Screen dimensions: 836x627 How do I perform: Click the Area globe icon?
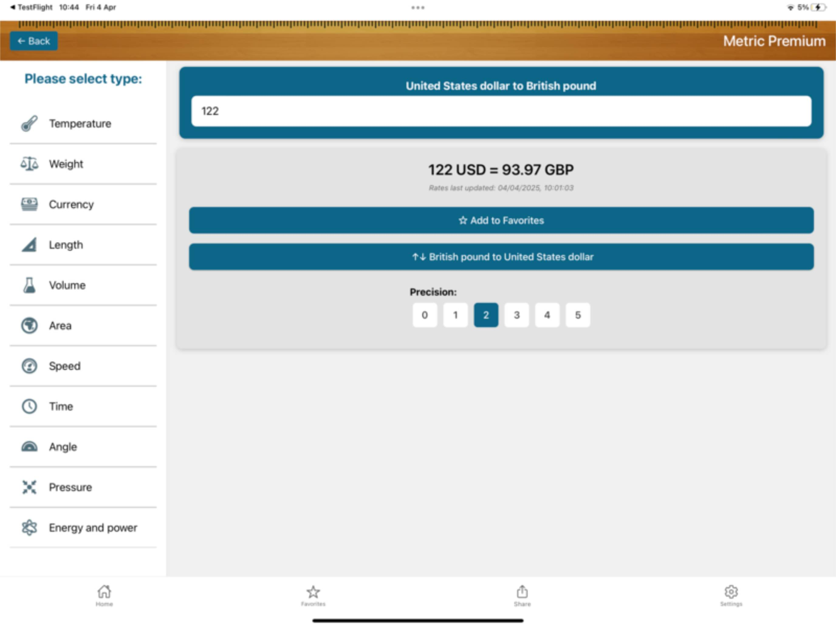29,326
